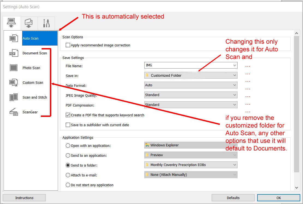
Task: Click the scrollbar down arrow
Action: [297, 188]
